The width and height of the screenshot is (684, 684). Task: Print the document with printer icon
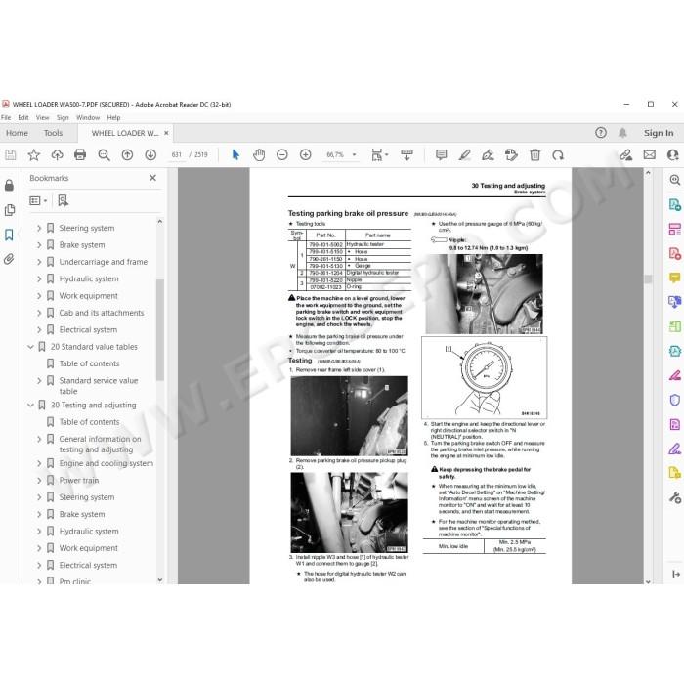[x=80, y=154]
